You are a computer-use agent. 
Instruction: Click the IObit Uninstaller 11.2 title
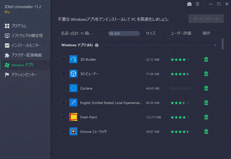pos(23,7)
